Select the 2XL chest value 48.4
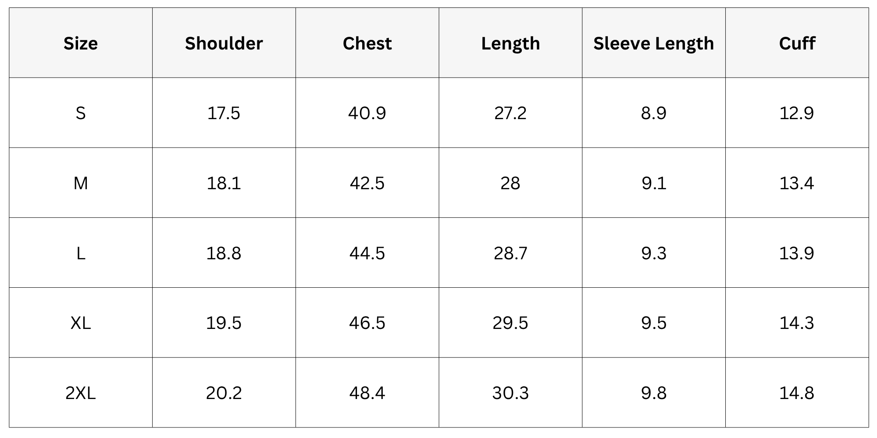 (x=367, y=393)
